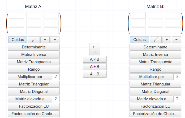Calculate Matriz Inversa for Matriz B
The height and width of the screenshot is (118, 185).
156,55
